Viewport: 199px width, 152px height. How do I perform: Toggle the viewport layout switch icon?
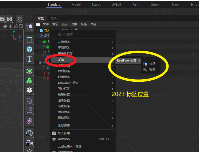[21, 26]
